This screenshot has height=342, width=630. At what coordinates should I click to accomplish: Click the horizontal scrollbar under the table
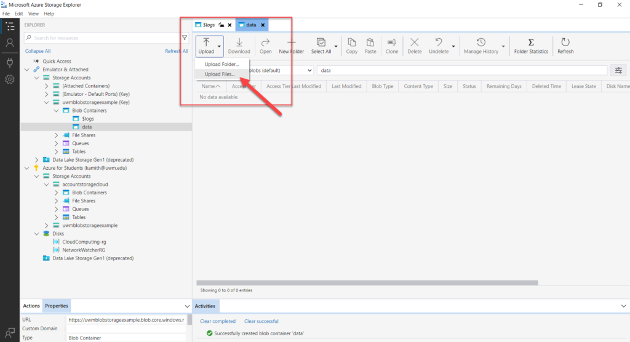(367, 283)
